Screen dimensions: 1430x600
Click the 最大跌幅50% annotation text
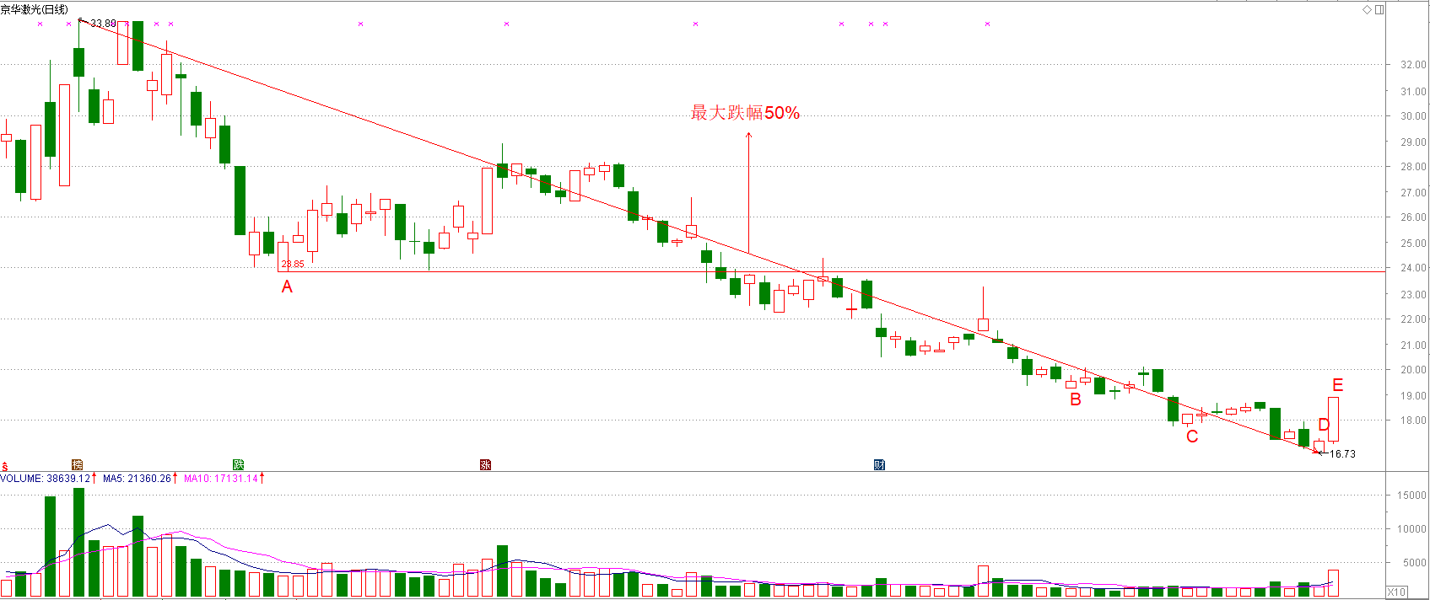pos(745,113)
